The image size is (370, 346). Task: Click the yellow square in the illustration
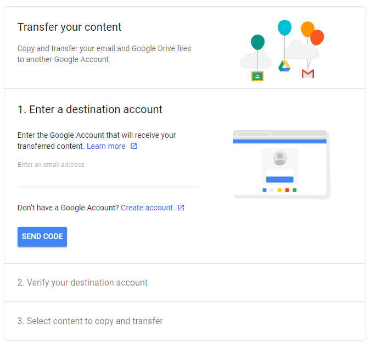(279, 190)
